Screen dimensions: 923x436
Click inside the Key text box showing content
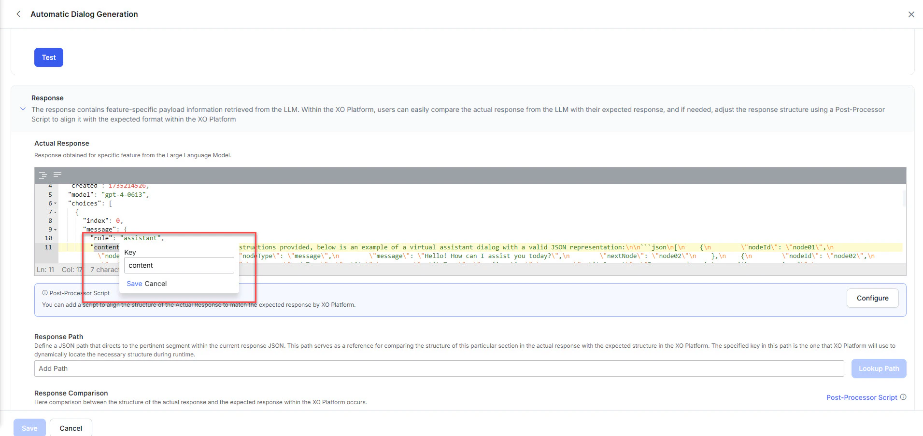[x=179, y=265]
